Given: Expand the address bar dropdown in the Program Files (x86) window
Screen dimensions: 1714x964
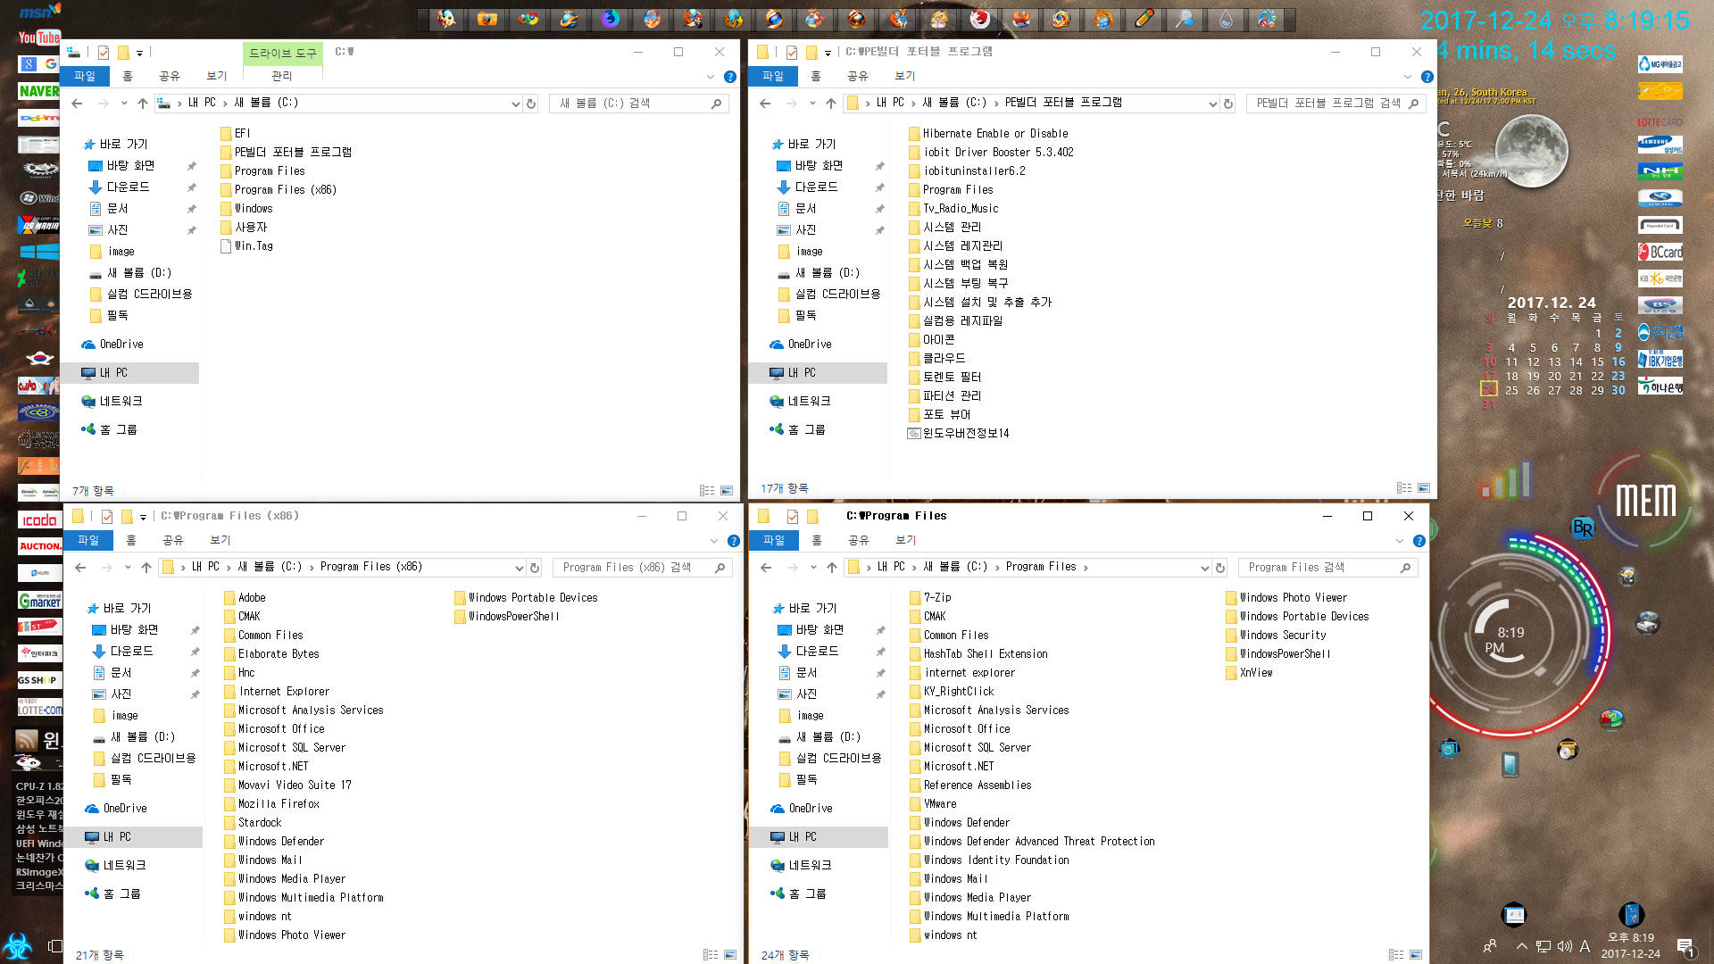Looking at the screenshot, I should tap(520, 568).
